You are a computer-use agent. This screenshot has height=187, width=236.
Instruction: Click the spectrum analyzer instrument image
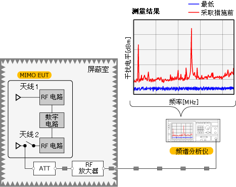point(193,131)
